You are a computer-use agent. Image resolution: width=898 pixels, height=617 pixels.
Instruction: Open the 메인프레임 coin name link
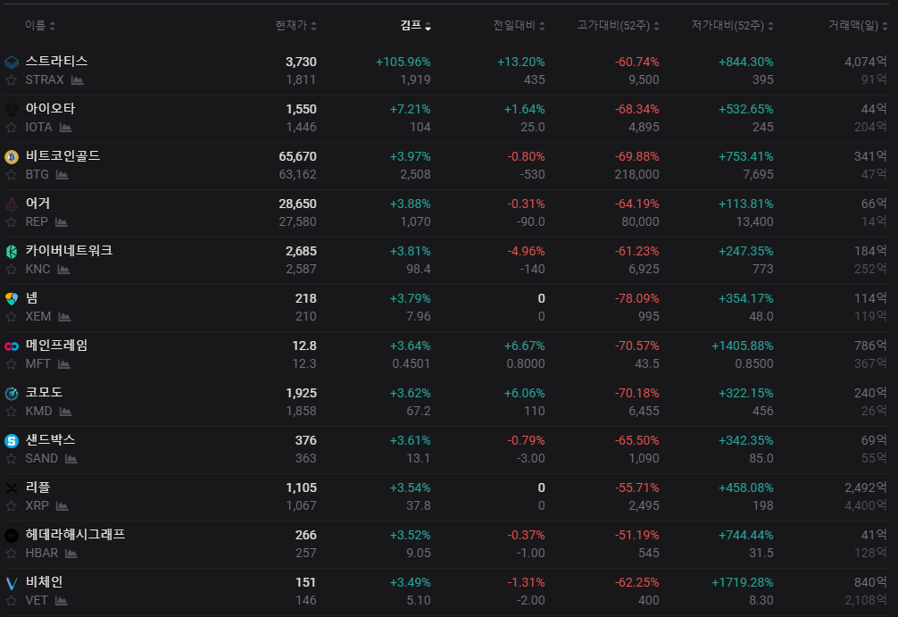(x=57, y=346)
